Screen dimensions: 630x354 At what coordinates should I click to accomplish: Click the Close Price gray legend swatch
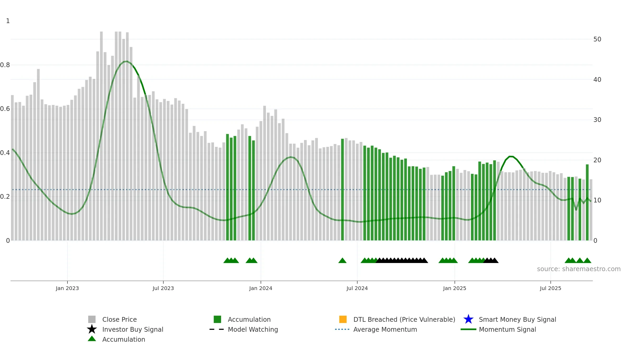tap(92, 319)
